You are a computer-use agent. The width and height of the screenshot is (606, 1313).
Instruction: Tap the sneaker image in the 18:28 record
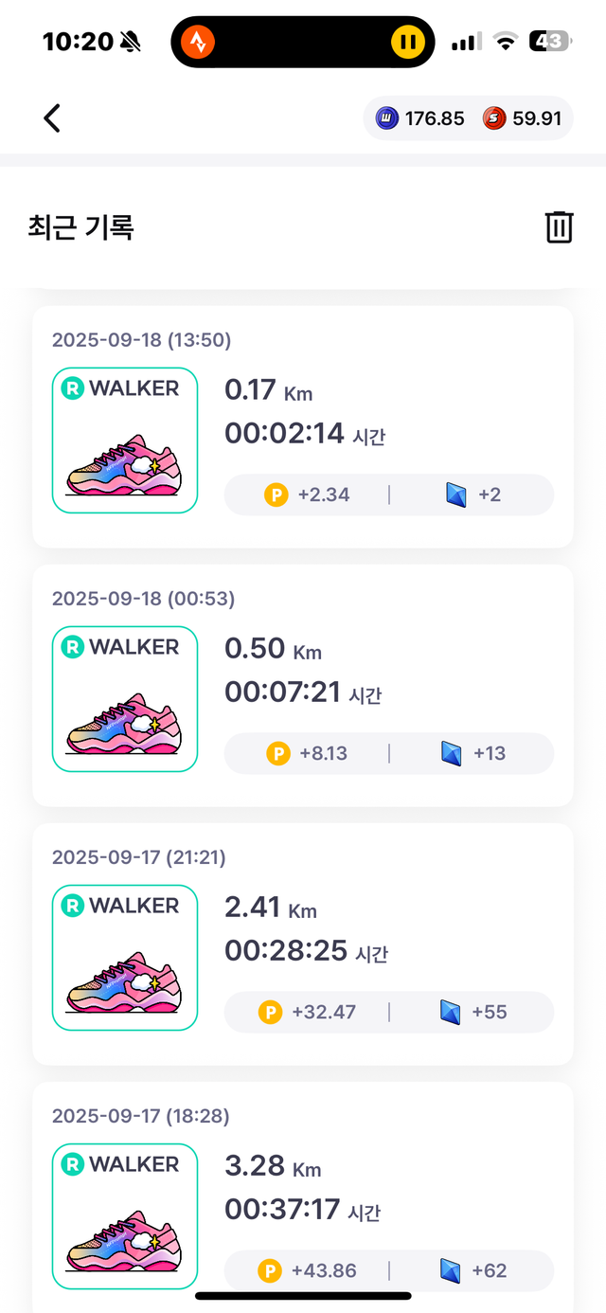(125, 1238)
